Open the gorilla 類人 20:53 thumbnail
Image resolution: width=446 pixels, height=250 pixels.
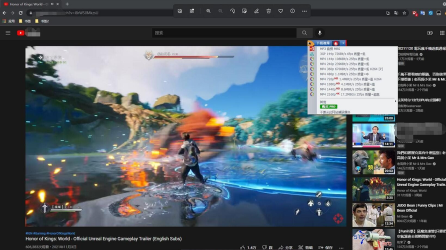click(373, 162)
